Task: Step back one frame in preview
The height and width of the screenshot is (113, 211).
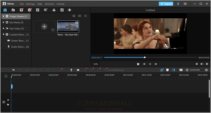Action: click(144, 64)
